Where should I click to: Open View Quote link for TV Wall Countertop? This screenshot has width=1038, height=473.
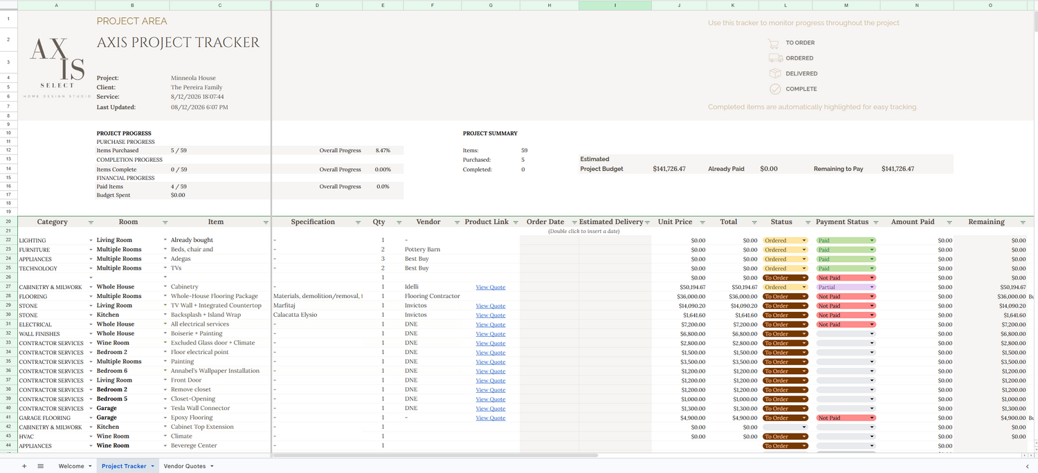pyautogui.click(x=491, y=306)
